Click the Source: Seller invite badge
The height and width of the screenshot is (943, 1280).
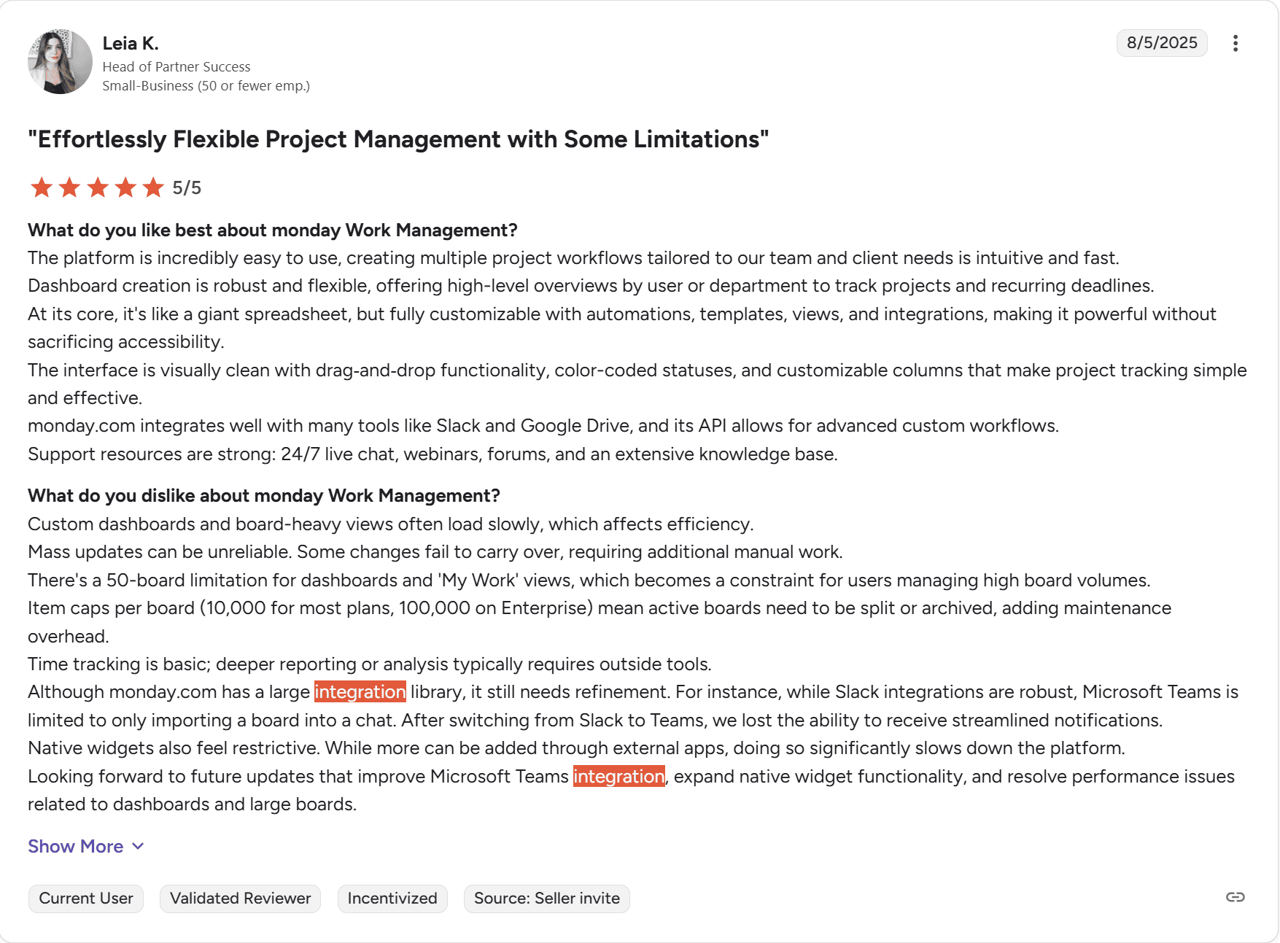[x=547, y=898]
